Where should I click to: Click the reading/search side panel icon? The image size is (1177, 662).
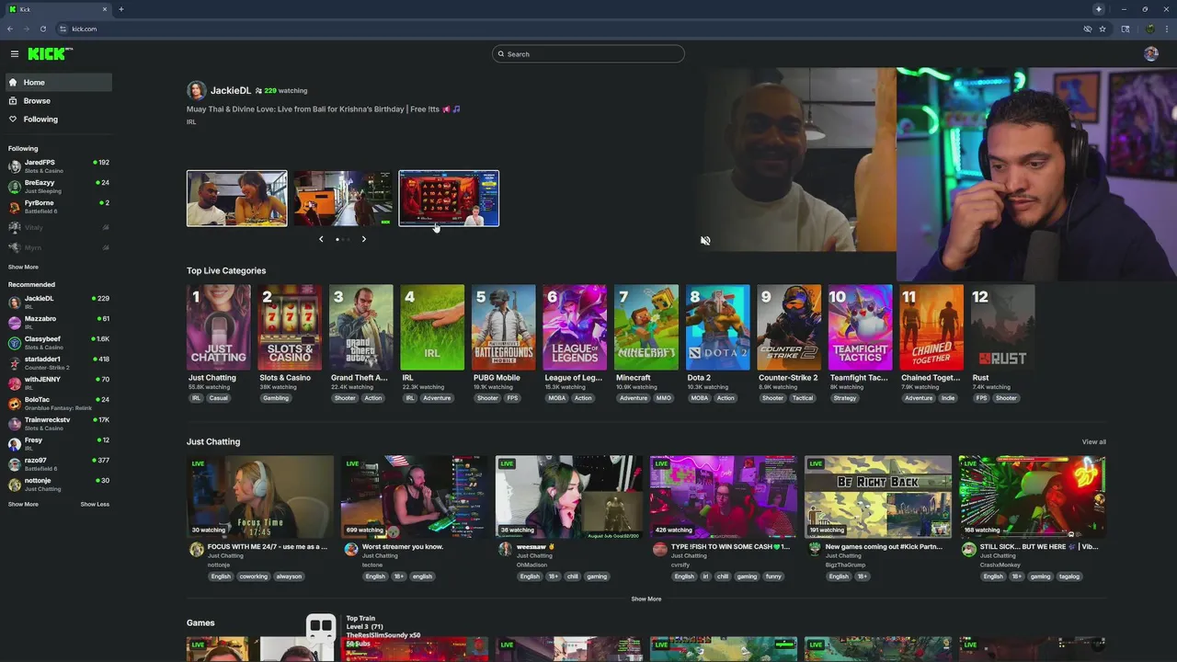click(1126, 29)
